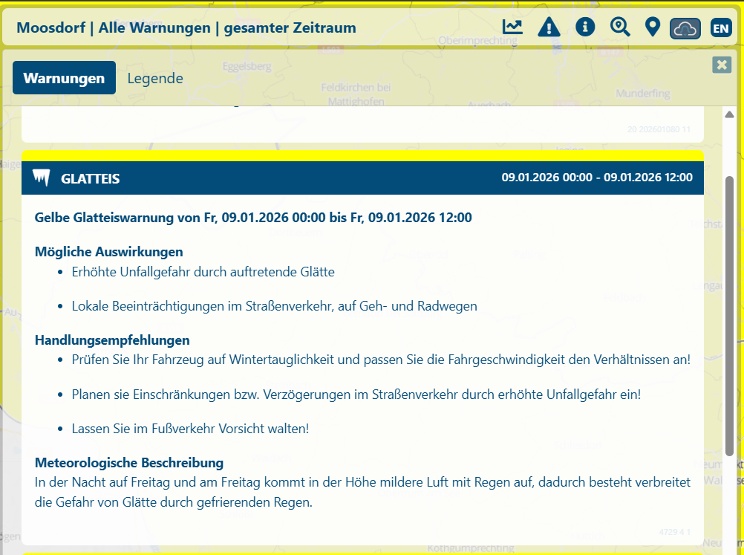This screenshot has width=744, height=555.
Task: Click the warning triangle icon
Action: coord(549,27)
